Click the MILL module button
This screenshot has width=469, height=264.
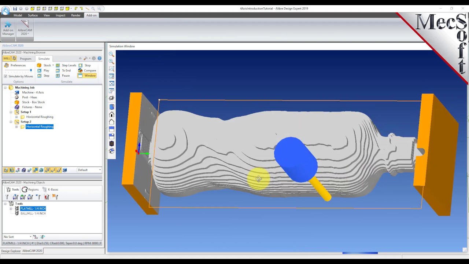7,59
